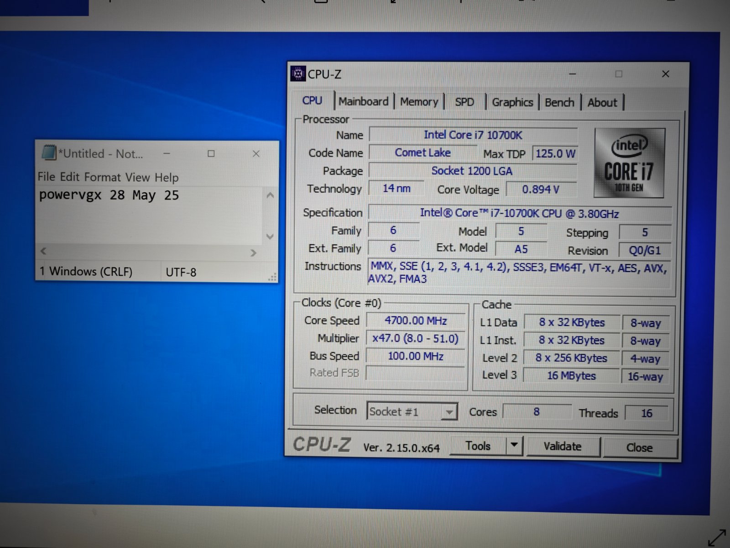This screenshot has height=548, width=730.
Task: Close the Notepad window
Action: (x=256, y=154)
